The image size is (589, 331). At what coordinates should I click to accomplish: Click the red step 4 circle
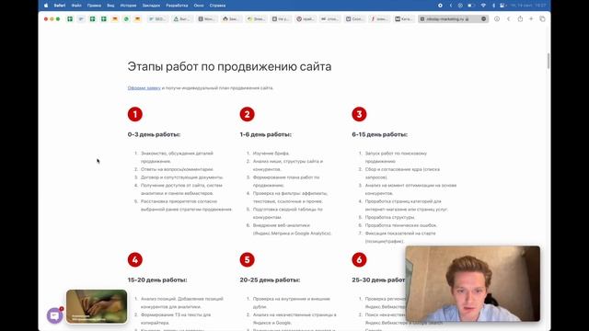tap(135, 259)
